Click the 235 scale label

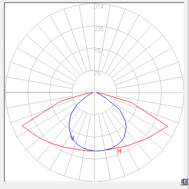99,29
